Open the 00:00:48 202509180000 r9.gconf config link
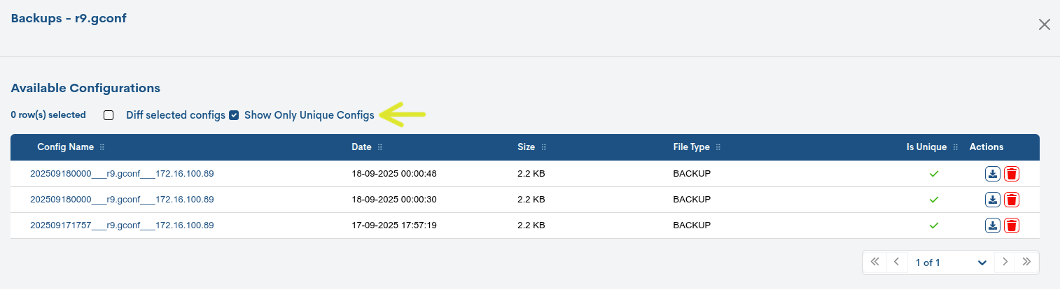This screenshot has height=289, width=1060. tap(122, 174)
